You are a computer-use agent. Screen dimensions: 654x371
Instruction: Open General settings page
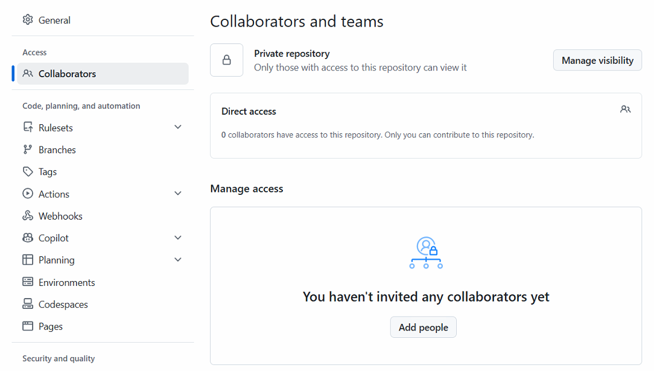[x=103, y=20]
